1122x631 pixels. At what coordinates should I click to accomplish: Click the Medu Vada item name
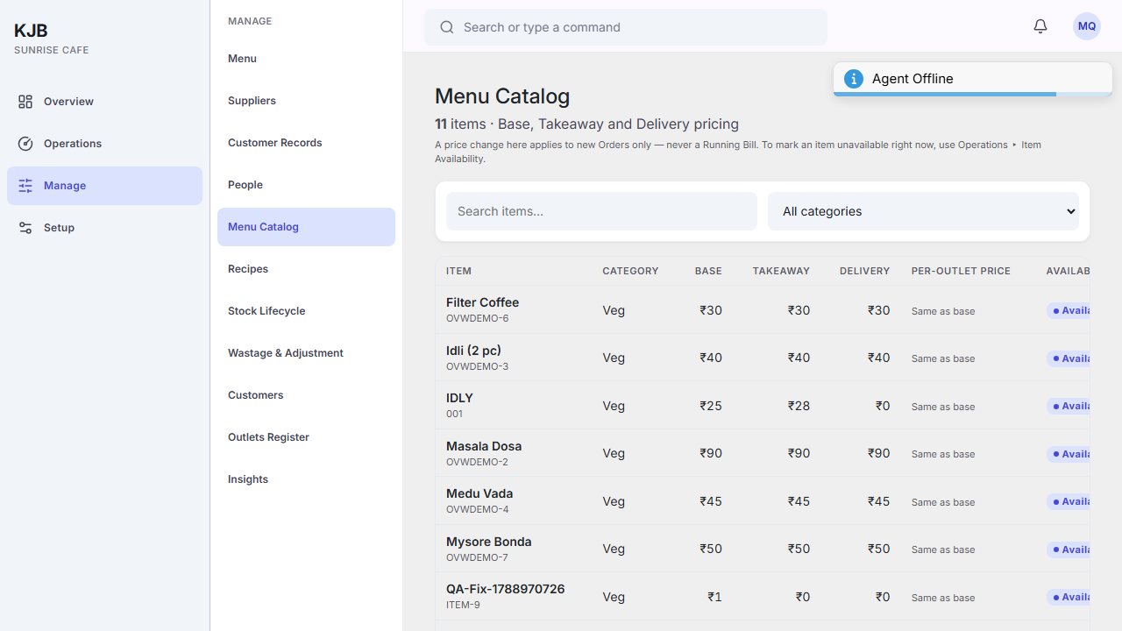tap(479, 493)
